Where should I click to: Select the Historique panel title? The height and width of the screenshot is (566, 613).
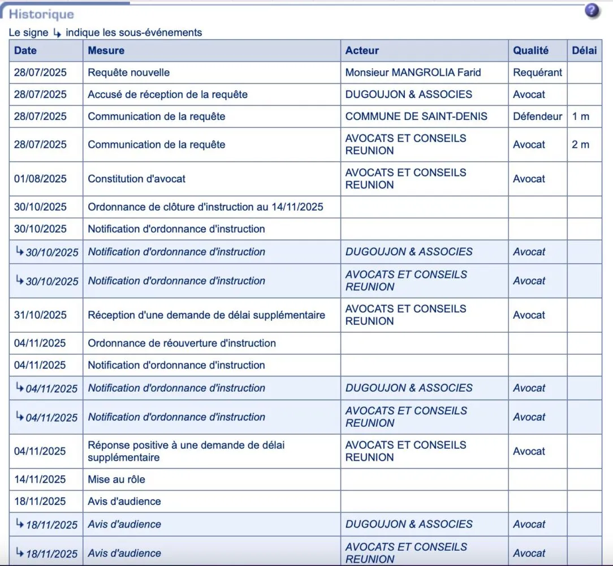[41, 14]
